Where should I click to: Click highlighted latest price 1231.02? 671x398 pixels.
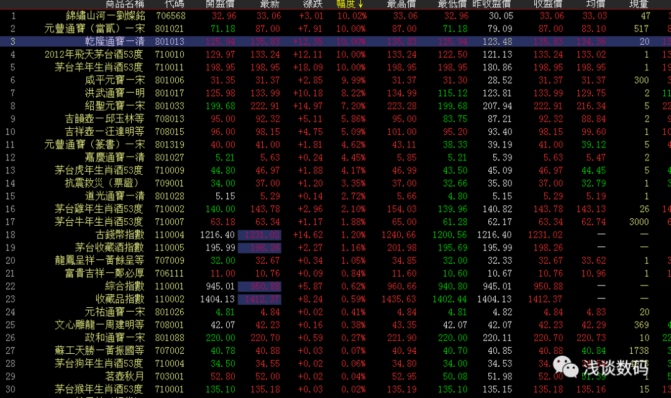click(x=259, y=235)
